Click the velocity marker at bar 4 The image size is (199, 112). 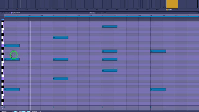[x=151, y=107]
